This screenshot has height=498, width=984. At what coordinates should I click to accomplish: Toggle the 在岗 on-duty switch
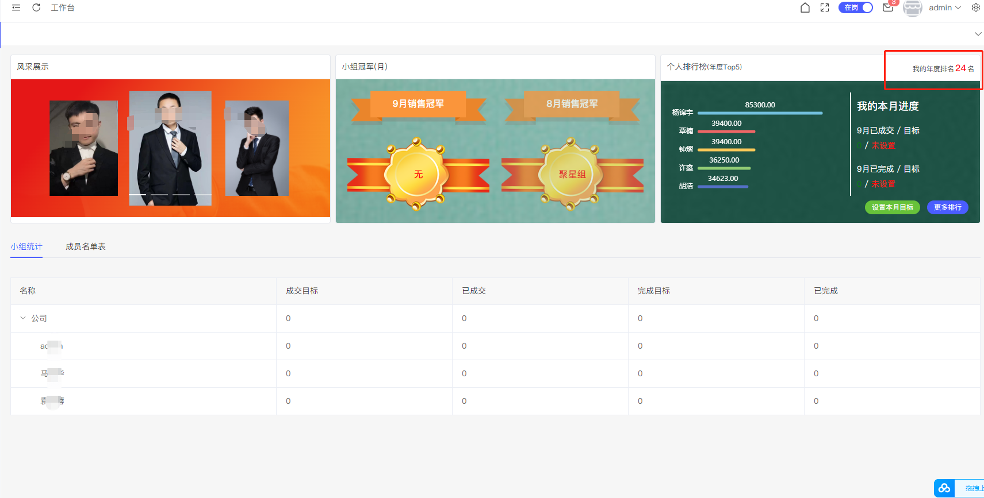[x=856, y=7]
